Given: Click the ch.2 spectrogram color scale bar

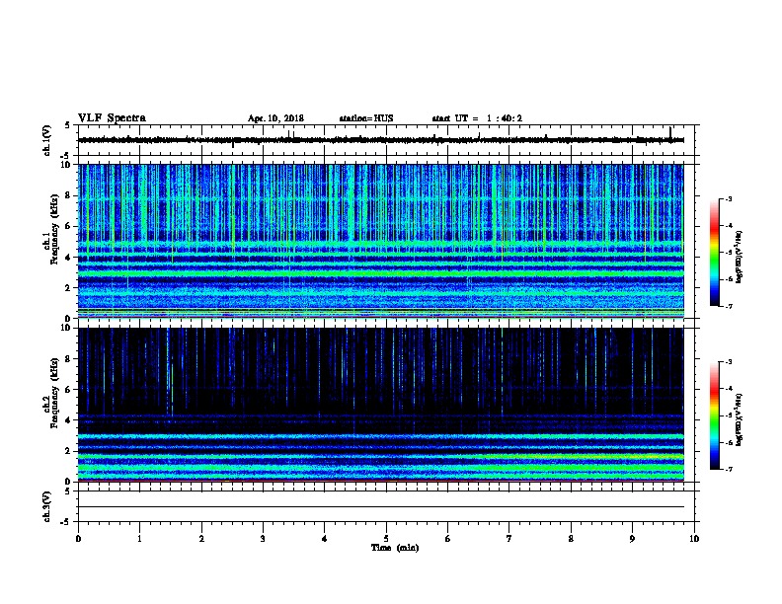Looking at the screenshot, I should (x=714, y=415).
